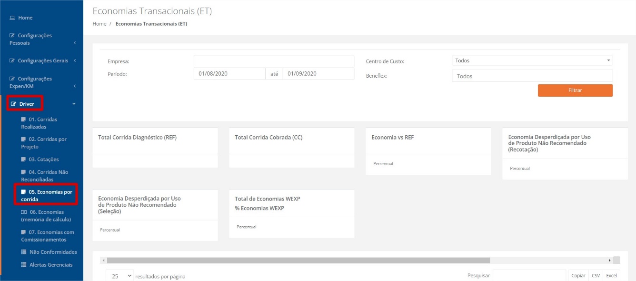636x281 pixels.
Task: Click list icon beside Não Conformidades
Action: tap(24, 252)
